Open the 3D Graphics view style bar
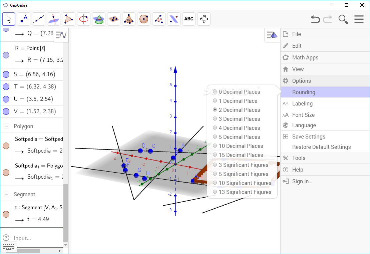The height and width of the screenshot is (254, 370). point(272,35)
